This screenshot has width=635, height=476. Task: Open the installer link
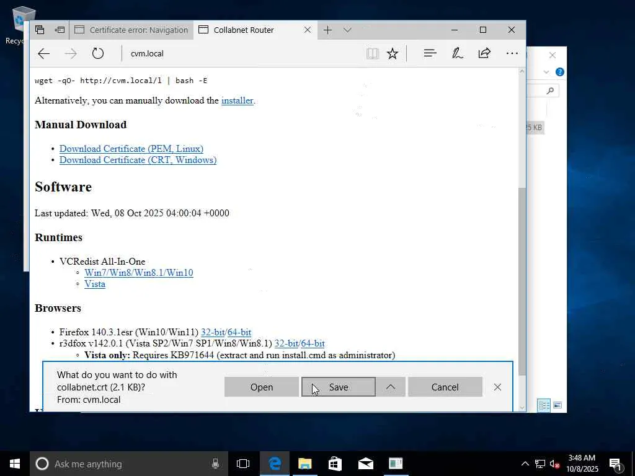pos(237,100)
